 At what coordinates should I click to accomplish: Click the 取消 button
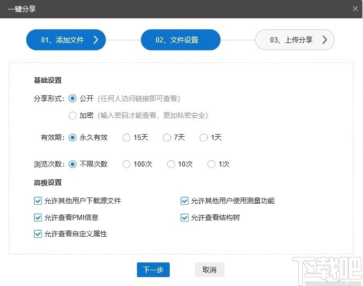(210, 270)
